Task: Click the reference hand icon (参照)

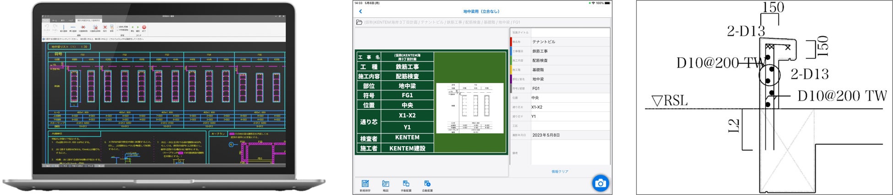Action: click(x=112, y=27)
